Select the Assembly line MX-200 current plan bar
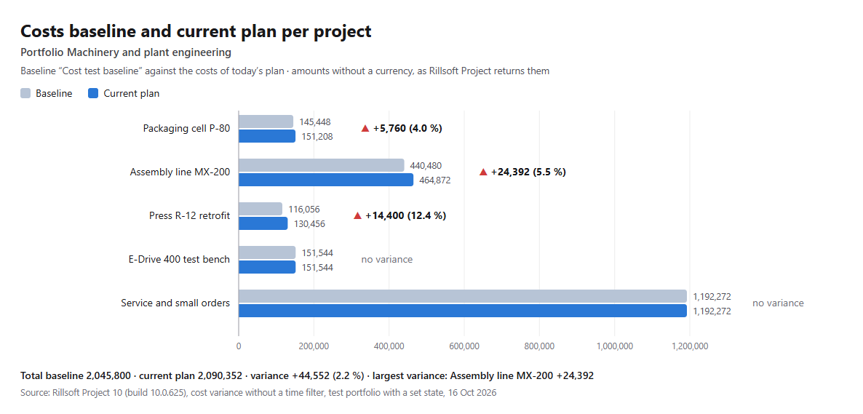 326,180
